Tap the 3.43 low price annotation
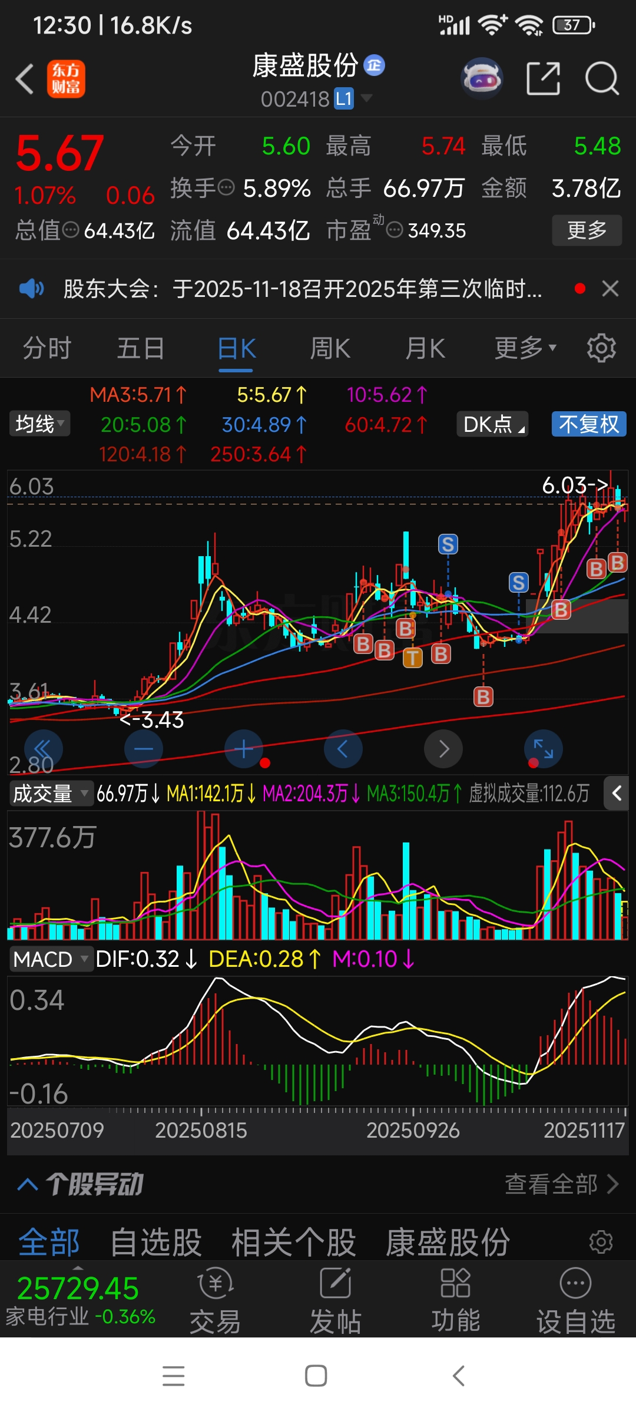Viewport: 636px width, 1414px height. point(152,719)
